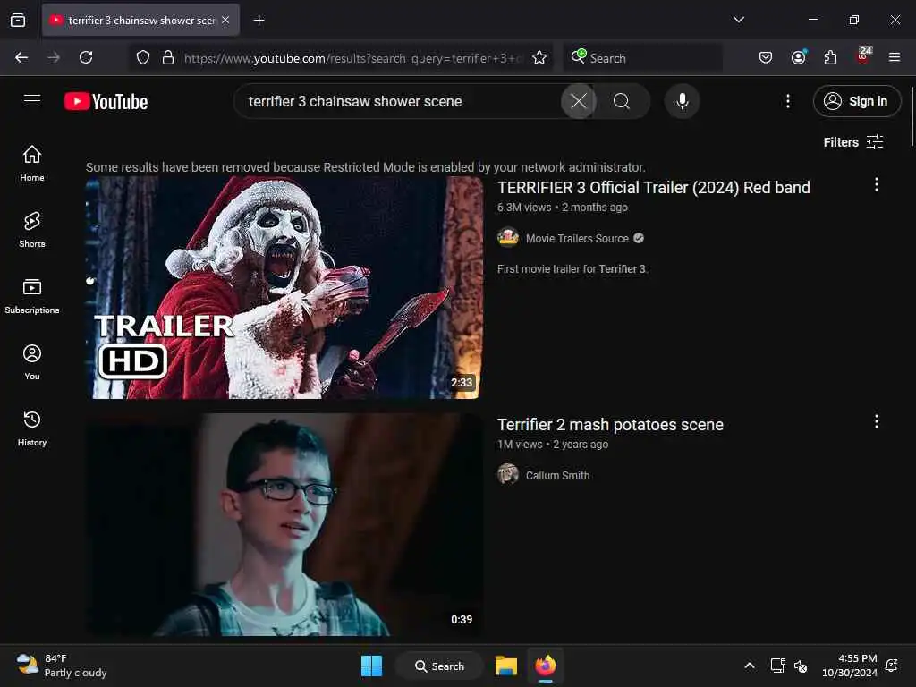Open History in the sidebar
This screenshot has height=687, width=916.
pyautogui.click(x=32, y=428)
